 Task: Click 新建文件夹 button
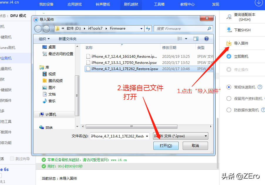pos(68,39)
